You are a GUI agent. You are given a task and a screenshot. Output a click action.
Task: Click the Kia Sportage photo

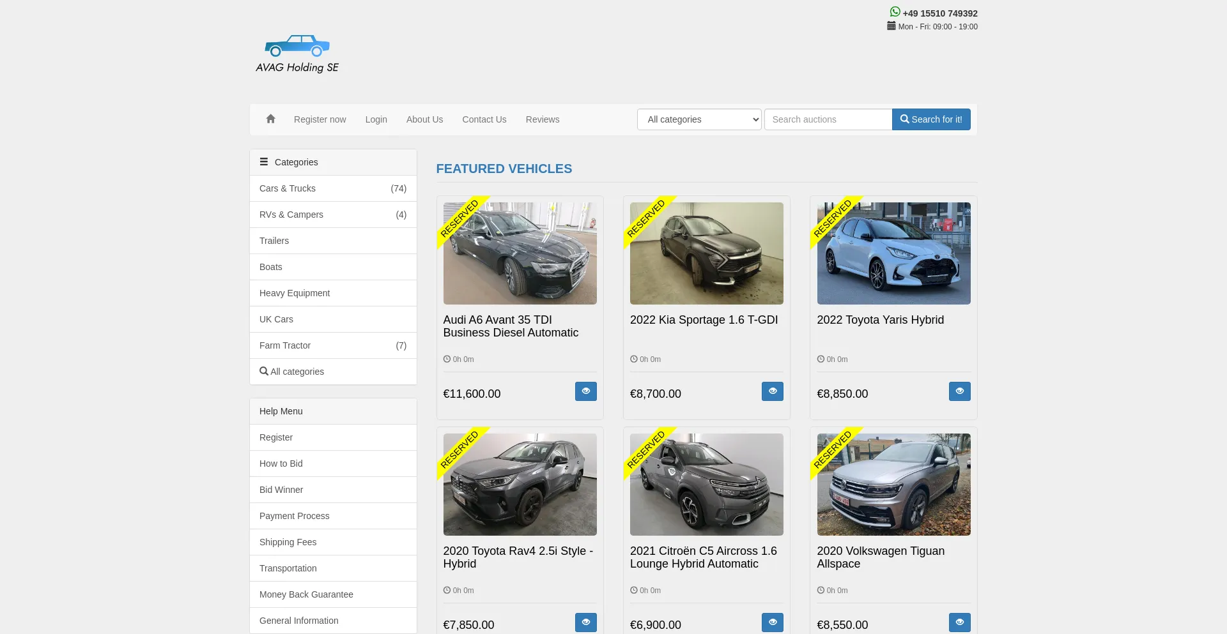(707, 253)
